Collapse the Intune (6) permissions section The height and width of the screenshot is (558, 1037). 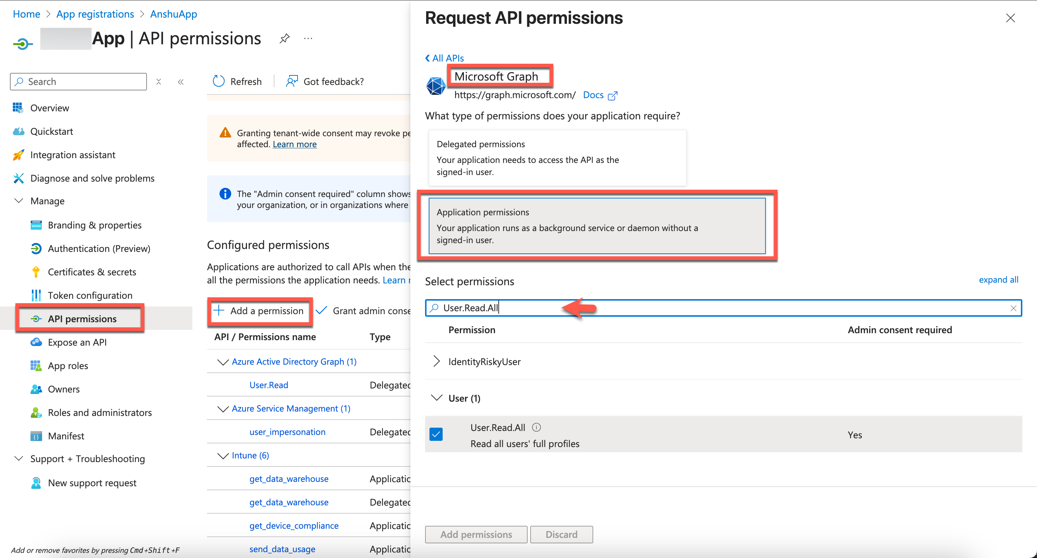click(223, 455)
